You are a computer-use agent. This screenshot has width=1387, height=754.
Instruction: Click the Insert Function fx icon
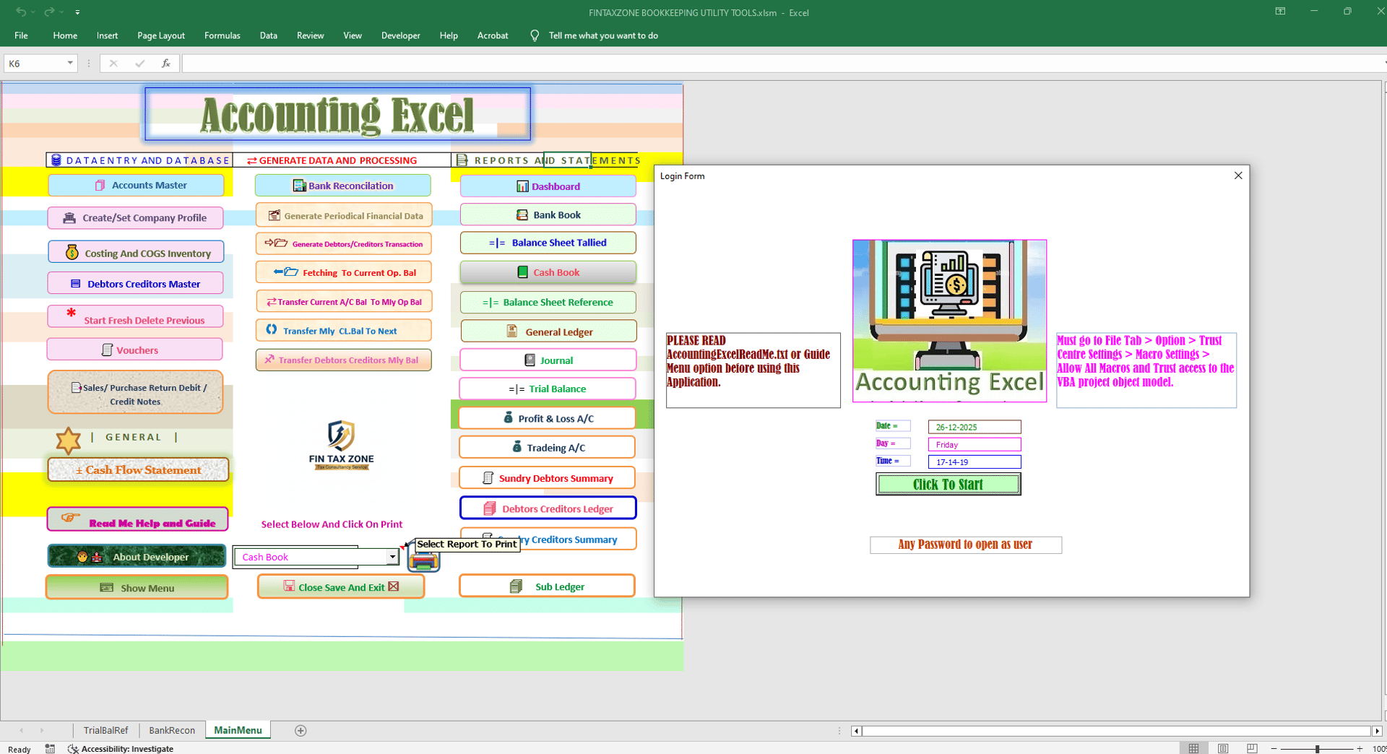[x=166, y=64]
